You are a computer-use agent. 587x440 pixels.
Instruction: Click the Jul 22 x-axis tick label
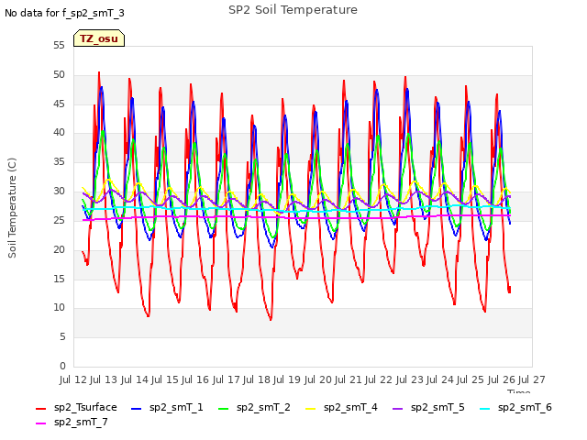tap(379, 379)
